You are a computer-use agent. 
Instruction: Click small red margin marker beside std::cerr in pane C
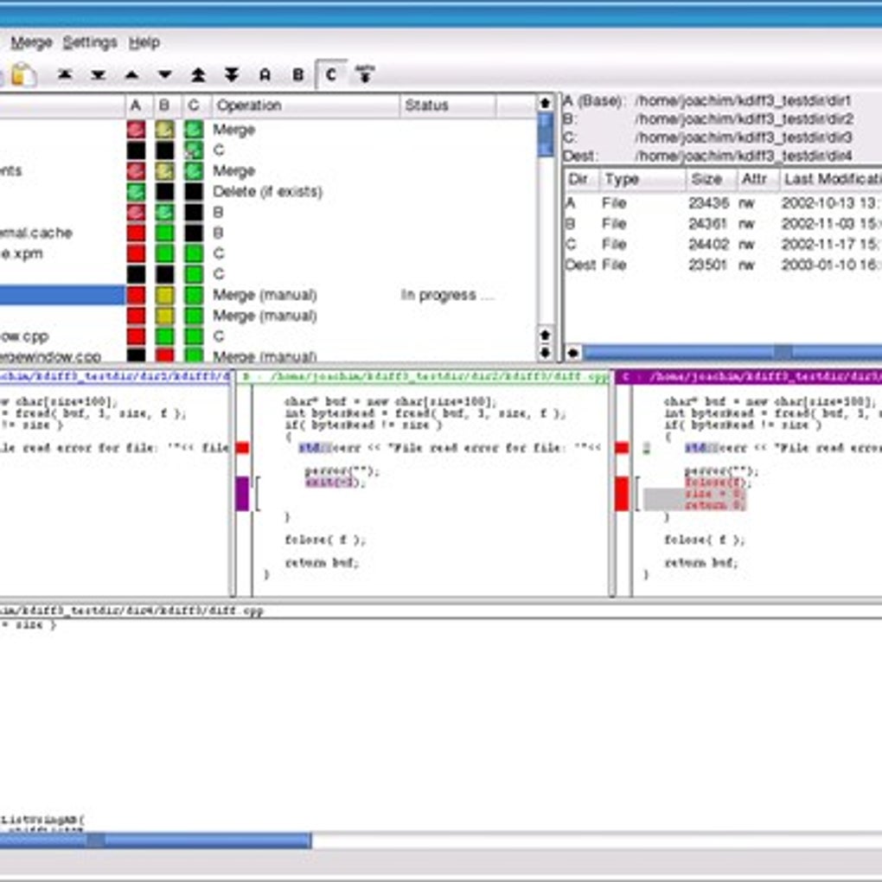tap(622, 448)
